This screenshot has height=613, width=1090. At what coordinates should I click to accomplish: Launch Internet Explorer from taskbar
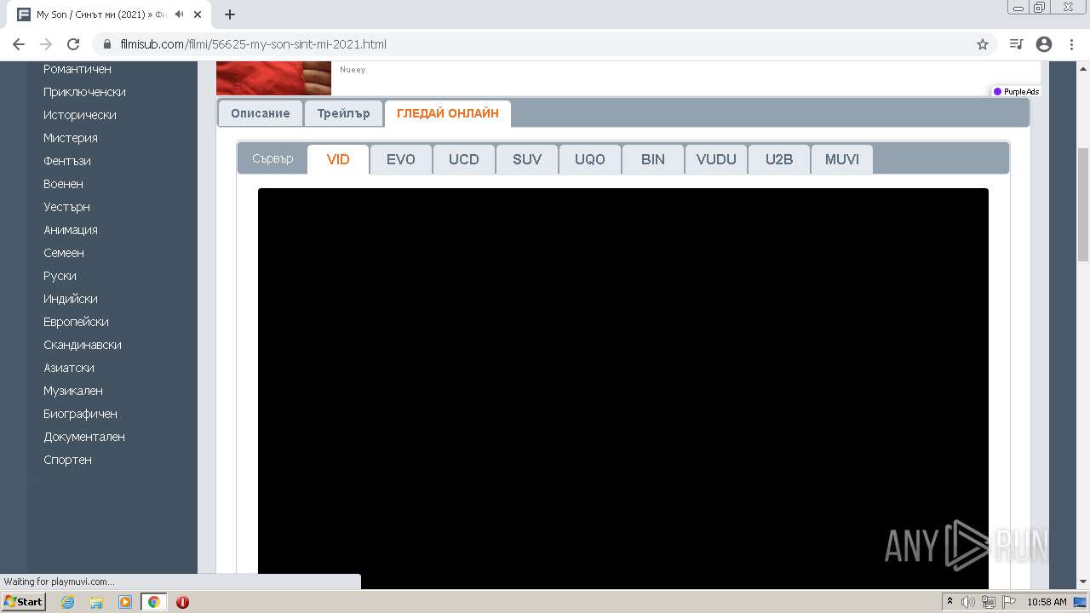click(67, 602)
